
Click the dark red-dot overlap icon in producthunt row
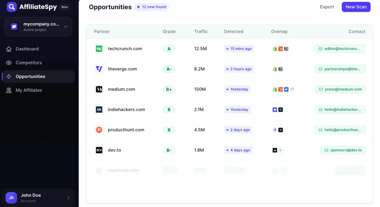pos(281,130)
